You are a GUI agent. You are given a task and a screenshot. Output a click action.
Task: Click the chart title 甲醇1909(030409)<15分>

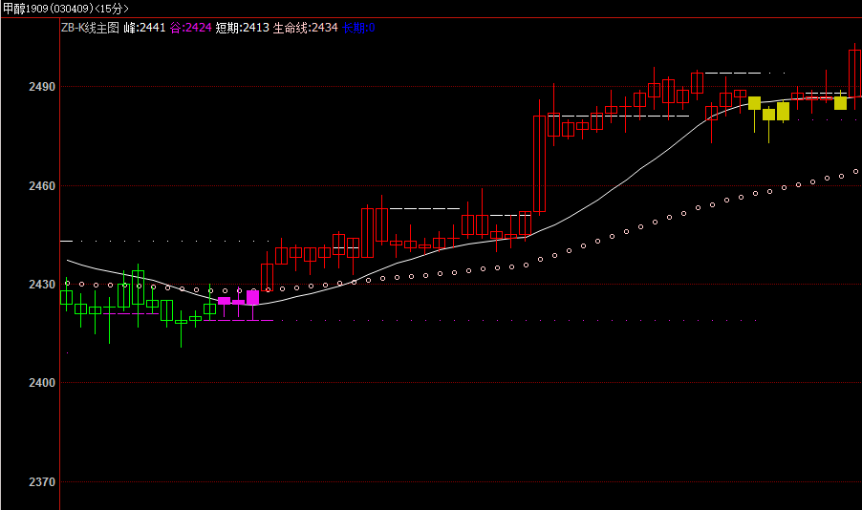(66, 9)
